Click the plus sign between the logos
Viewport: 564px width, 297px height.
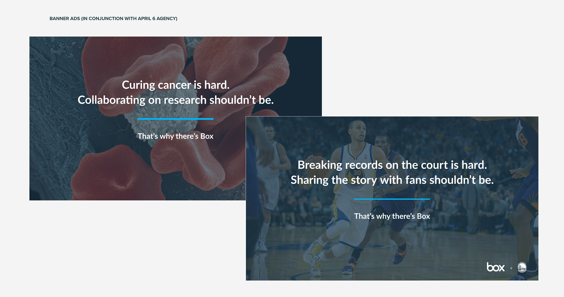tap(511, 268)
